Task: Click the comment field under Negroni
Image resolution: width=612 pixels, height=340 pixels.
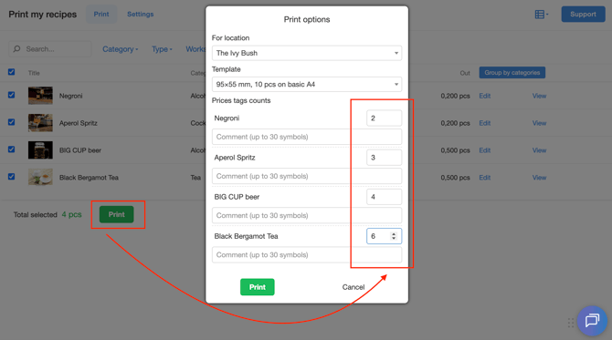Action: [307, 137]
